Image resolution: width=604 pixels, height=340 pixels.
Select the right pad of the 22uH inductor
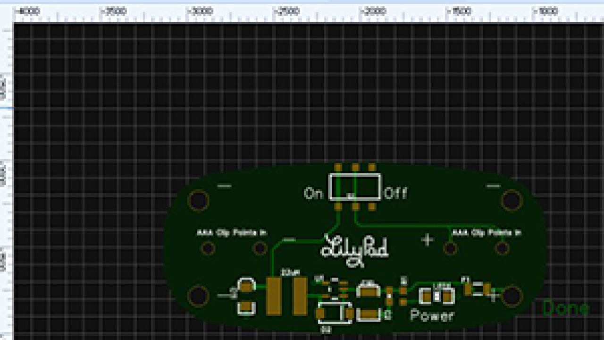click(x=300, y=296)
